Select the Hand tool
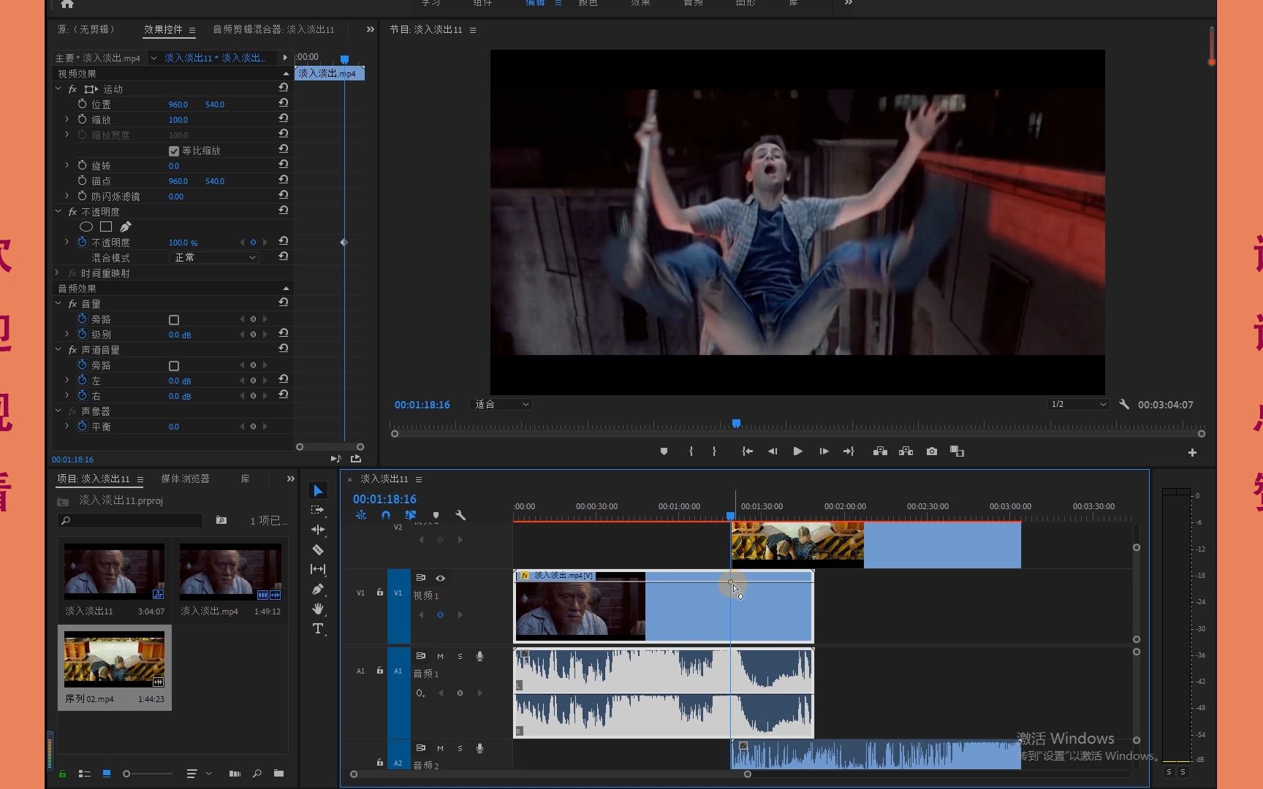Viewport: 1263px width, 789px height. tap(318, 609)
